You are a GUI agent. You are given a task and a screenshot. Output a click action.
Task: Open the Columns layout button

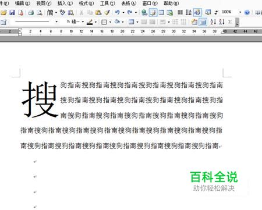(180, 13)
